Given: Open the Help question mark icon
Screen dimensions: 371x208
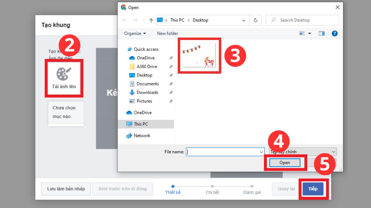Looking at the screenshot, I should click(x=335, y=33).
